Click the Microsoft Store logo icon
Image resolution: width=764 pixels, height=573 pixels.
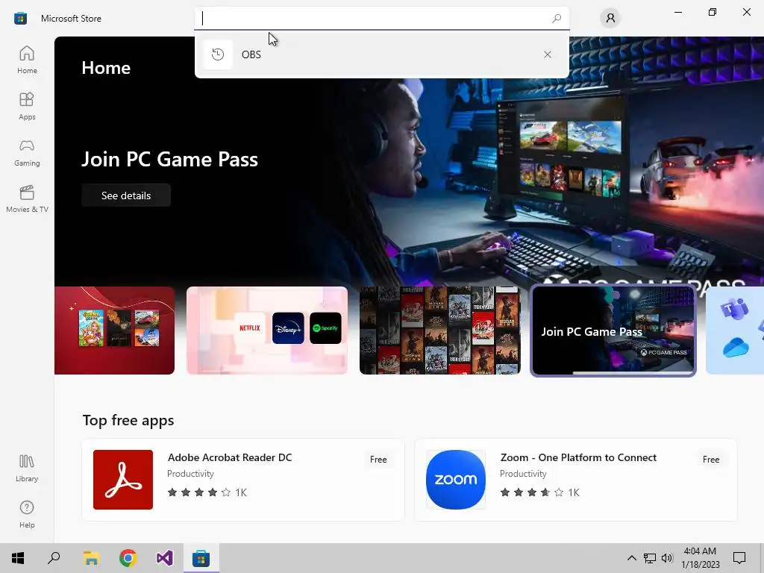tap(20, 19)
